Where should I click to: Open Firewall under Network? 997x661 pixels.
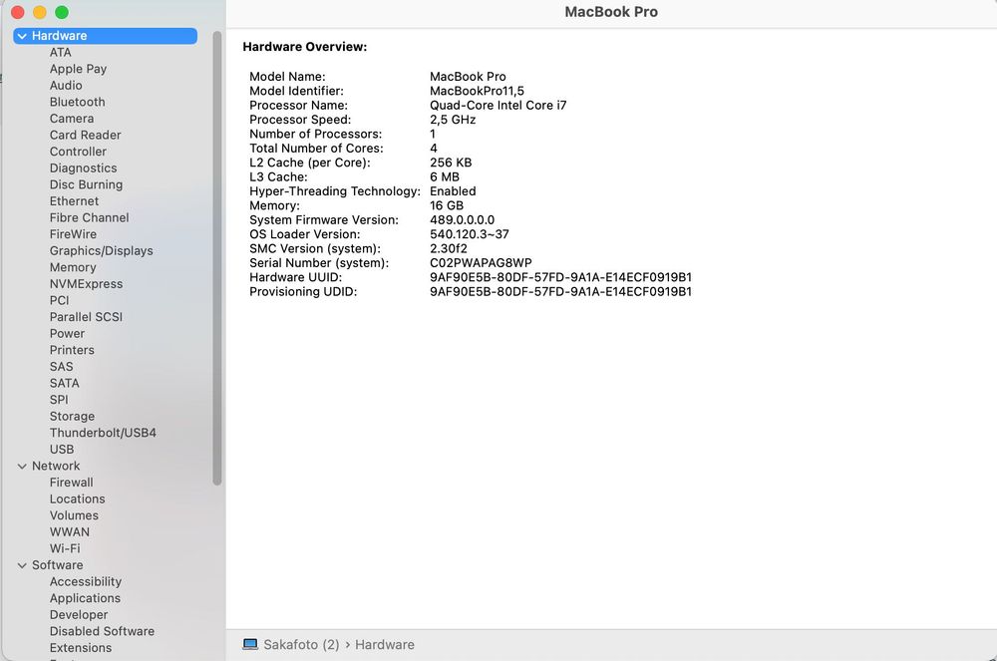(71, 483)
